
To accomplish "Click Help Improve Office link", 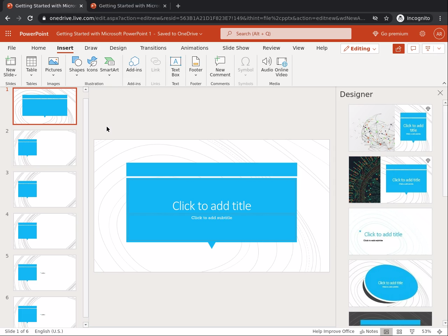I will [333, 331].
